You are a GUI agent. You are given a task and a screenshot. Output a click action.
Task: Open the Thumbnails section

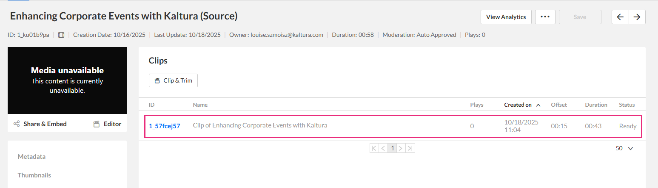pyautogui.click(x=34, y=175)
